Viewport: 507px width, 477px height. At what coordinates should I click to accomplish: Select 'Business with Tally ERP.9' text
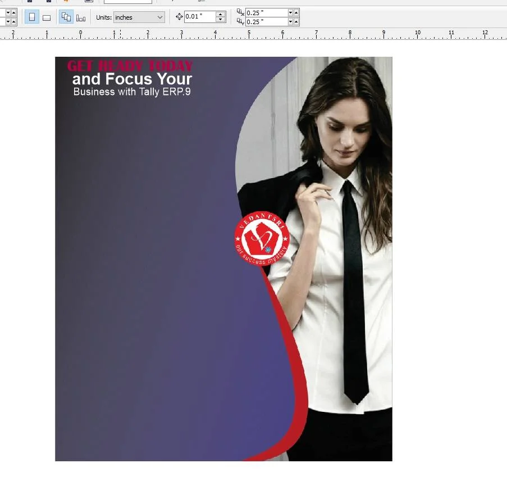132,92
